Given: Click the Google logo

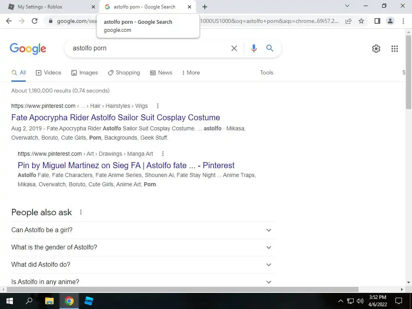Looking at the screenshot, I should pos(28,49).
